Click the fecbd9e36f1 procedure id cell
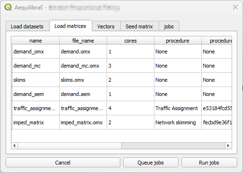 click(x=217, y=122)
